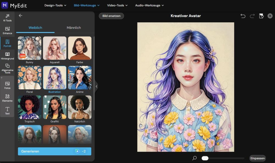275x163 pixels.
Task: Undo the last avatar edit
Action: (243, 16)
